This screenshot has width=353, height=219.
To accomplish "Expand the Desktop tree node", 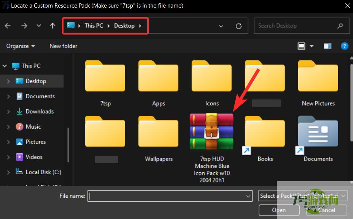I will click(x=8, y=81).
